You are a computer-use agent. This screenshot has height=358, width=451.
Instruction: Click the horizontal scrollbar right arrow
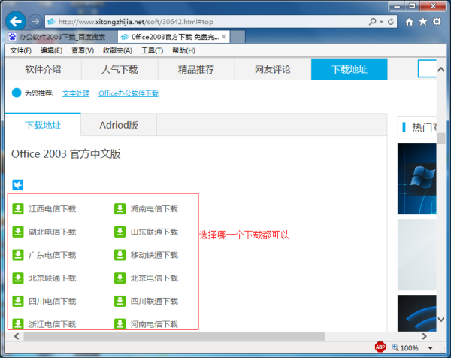click(x=424, y=336)
